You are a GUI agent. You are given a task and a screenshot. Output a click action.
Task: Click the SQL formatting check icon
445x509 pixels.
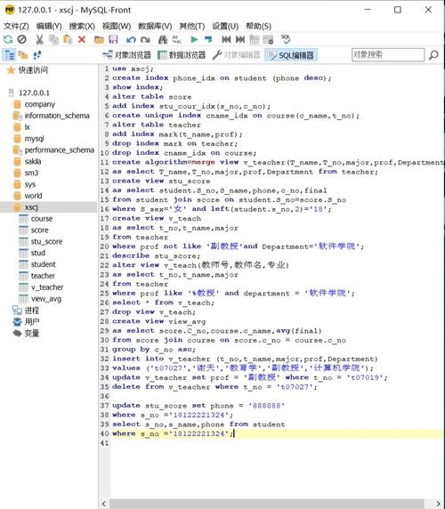[x=286, y=40]
